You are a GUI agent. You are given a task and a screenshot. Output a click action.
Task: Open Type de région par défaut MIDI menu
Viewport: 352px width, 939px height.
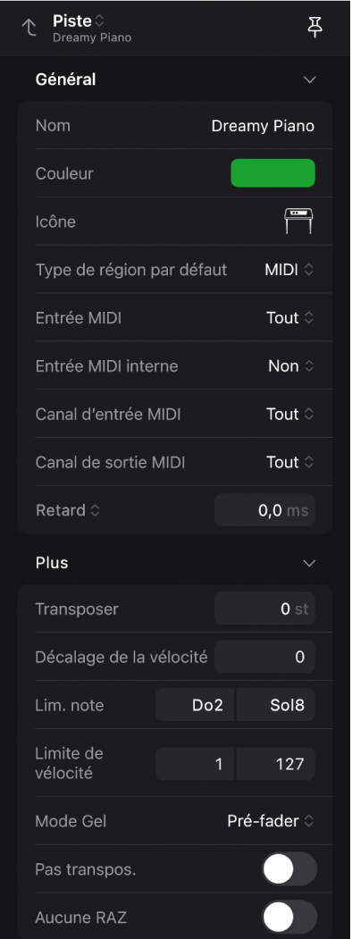(x=289, y=270)
